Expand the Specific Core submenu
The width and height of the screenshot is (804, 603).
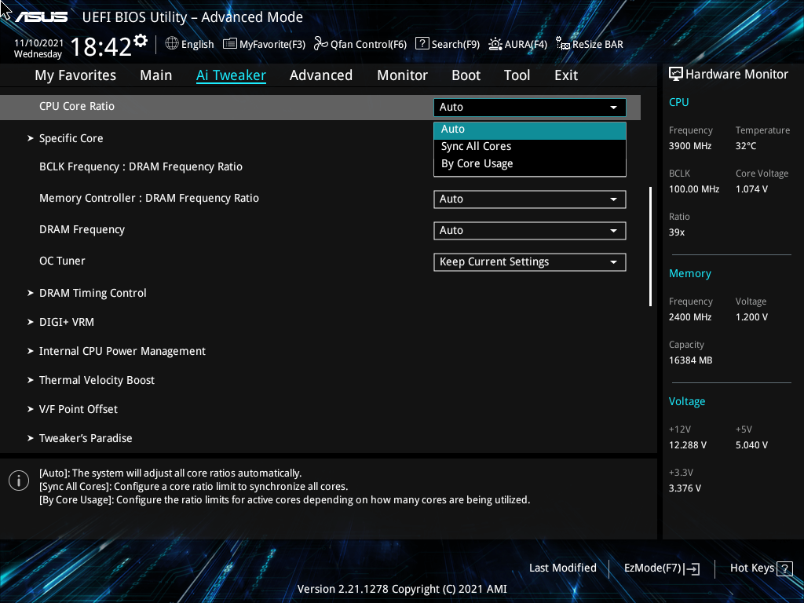pyautogui.click(x=71, y=138)
